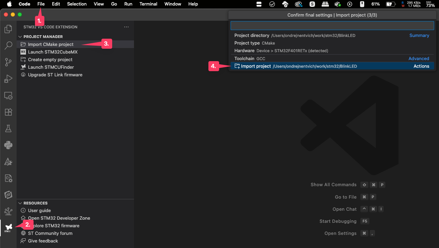Open Source Control view icon
The image size is (439, 248).
8,62
